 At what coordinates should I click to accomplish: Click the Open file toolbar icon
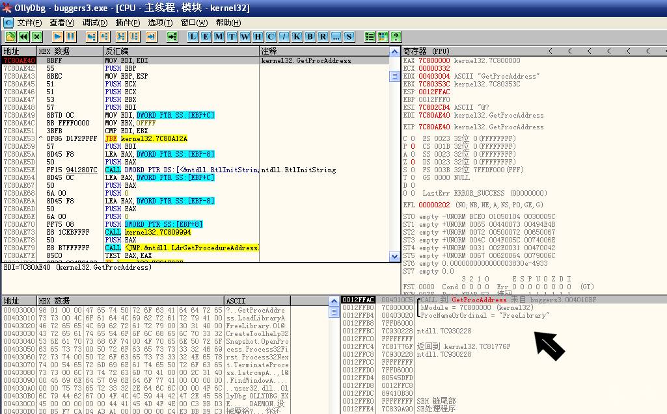10,36
